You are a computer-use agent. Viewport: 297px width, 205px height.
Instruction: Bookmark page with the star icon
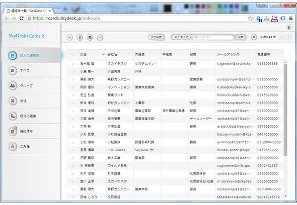pos(250,19)
